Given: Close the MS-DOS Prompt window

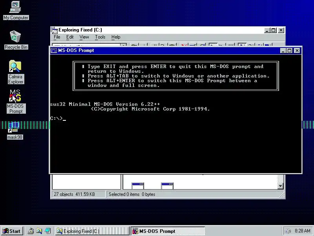Looking at the screenshot, I should pos(297,51).
